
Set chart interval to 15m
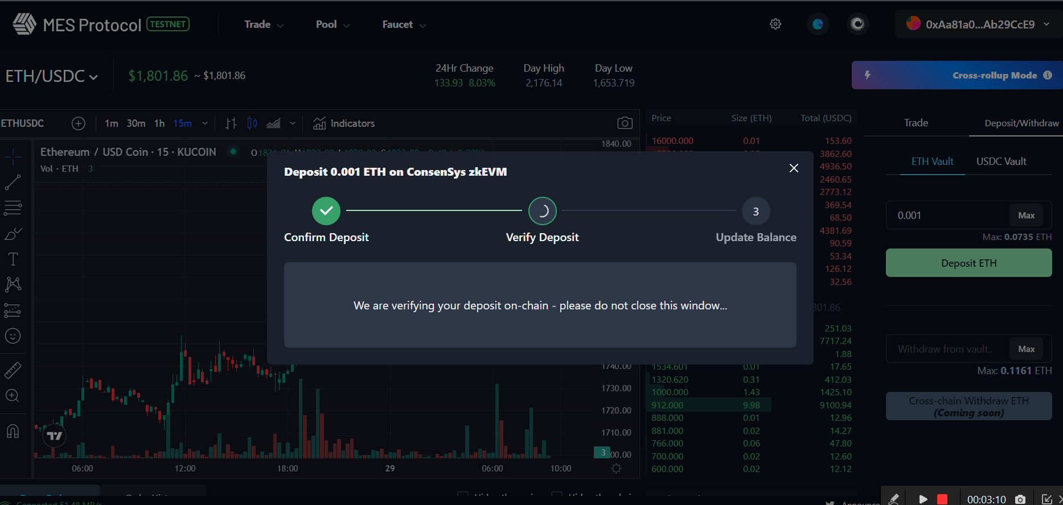183,123
